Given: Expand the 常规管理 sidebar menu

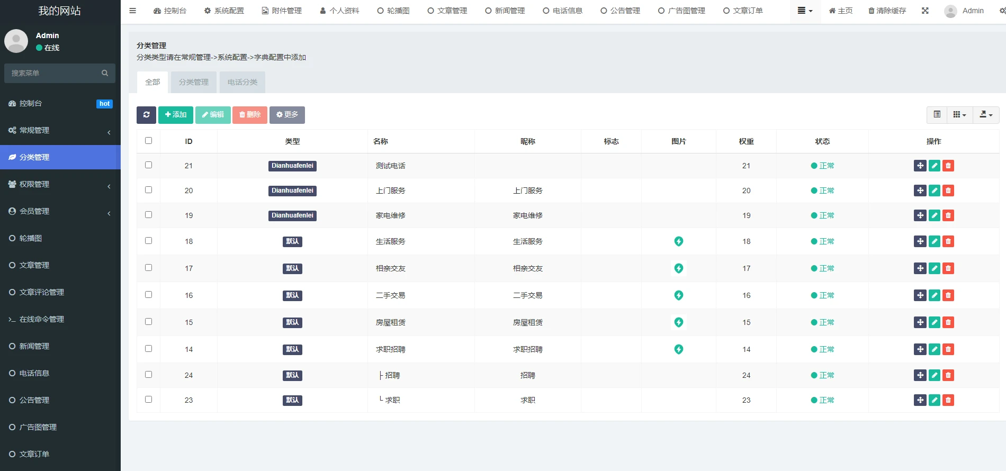Looking at the screenshot, I should click(x=60, y=130).
